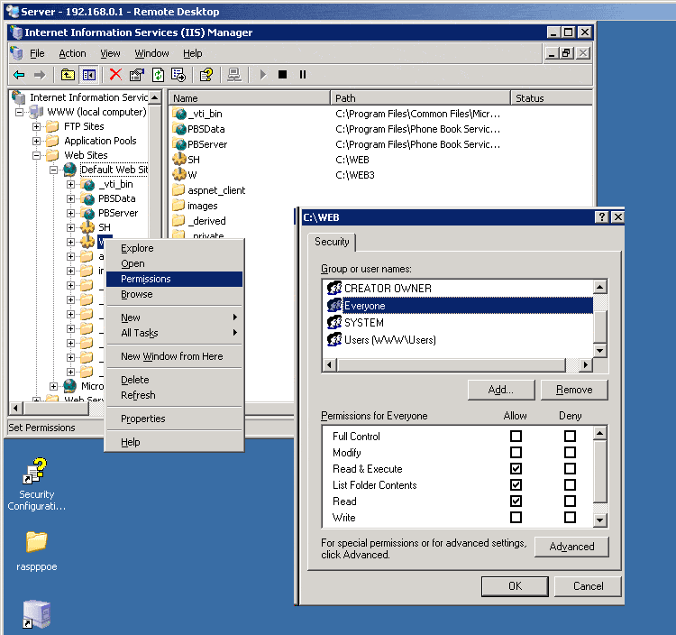Check Deny for Full Control
The width and height of the screenshot is (676, 635).
point(570,437)
